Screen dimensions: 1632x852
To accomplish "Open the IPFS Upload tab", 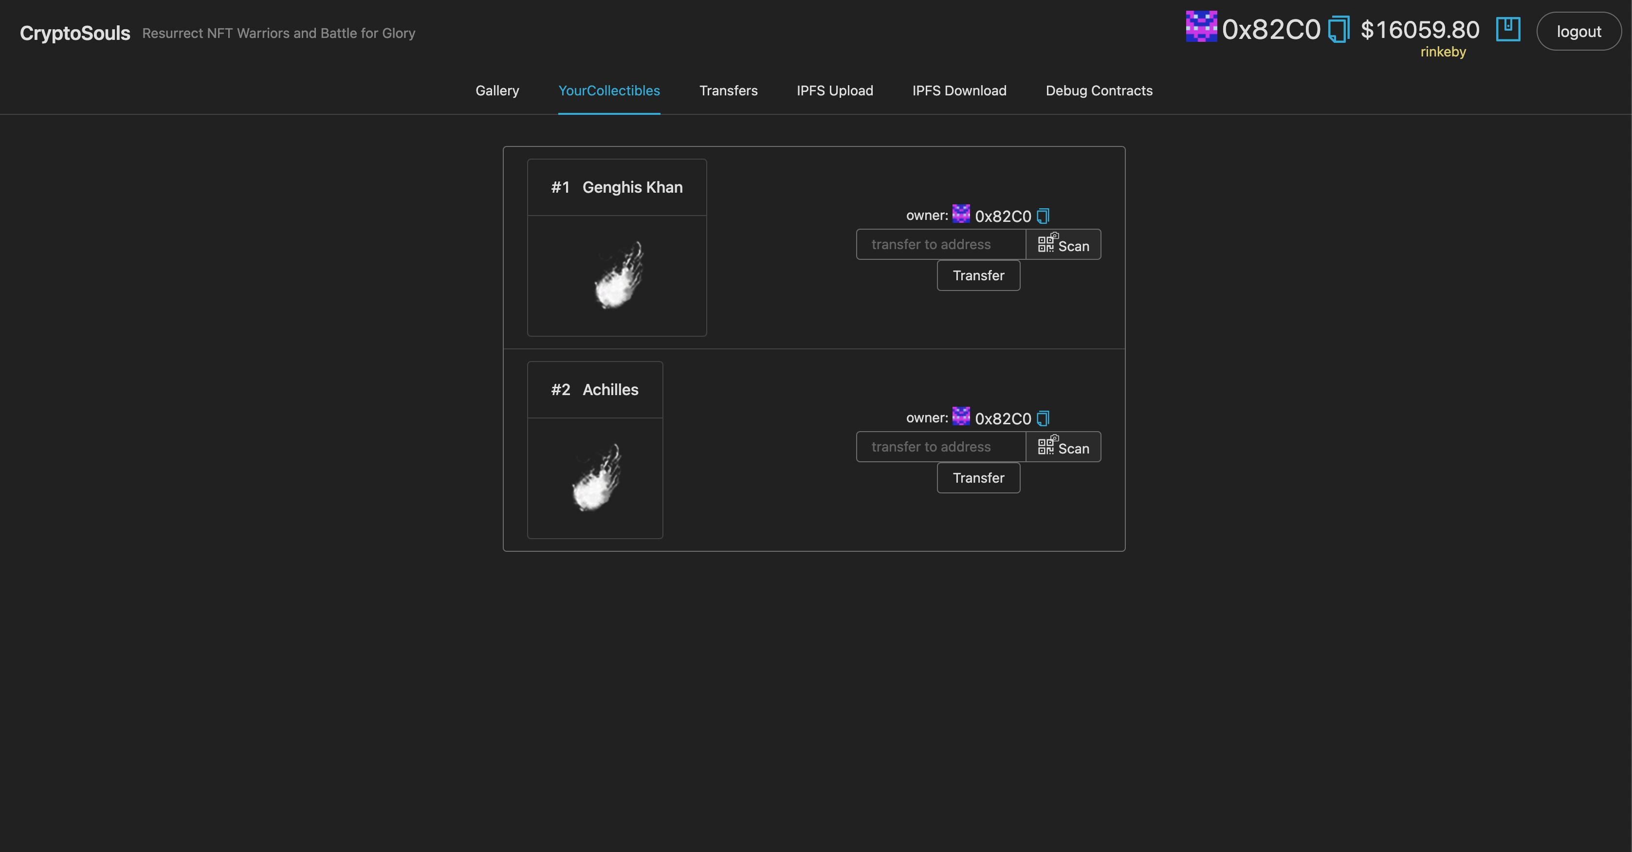I will pos(834,91).
